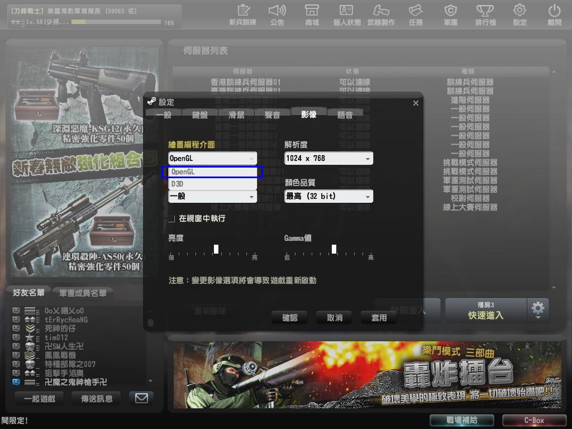Viewport: 572px width, 429px height.
Task: Select friend 鳳凰戰機 in list
Action: [60, 355]
